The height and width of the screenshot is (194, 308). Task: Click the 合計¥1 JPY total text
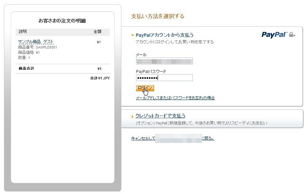point(100,78)
